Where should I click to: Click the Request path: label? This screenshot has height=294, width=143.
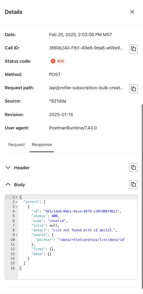click(19, 88)
